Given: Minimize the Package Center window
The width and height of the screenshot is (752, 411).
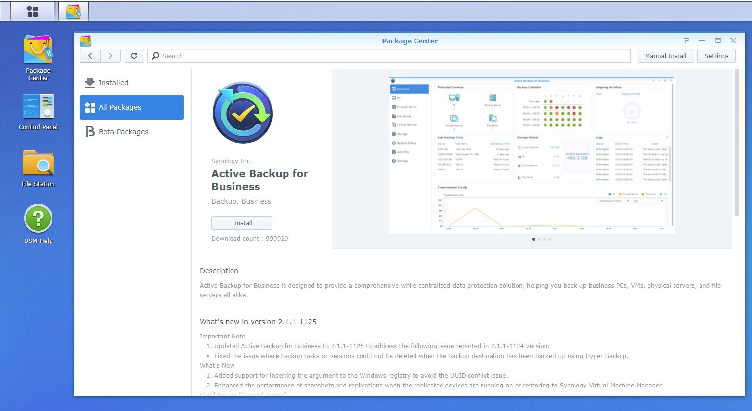Looking at the screenshot, I should (x=702, y=41).
